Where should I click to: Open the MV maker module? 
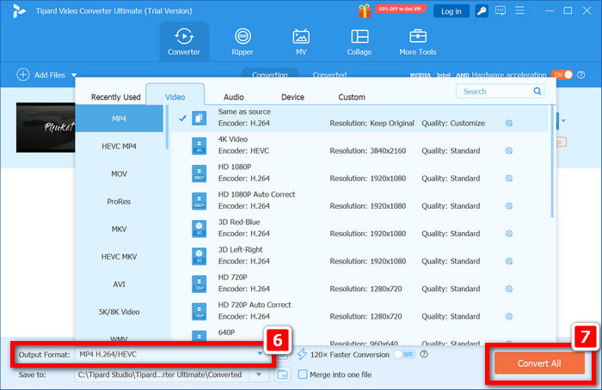tap(301, 42)
